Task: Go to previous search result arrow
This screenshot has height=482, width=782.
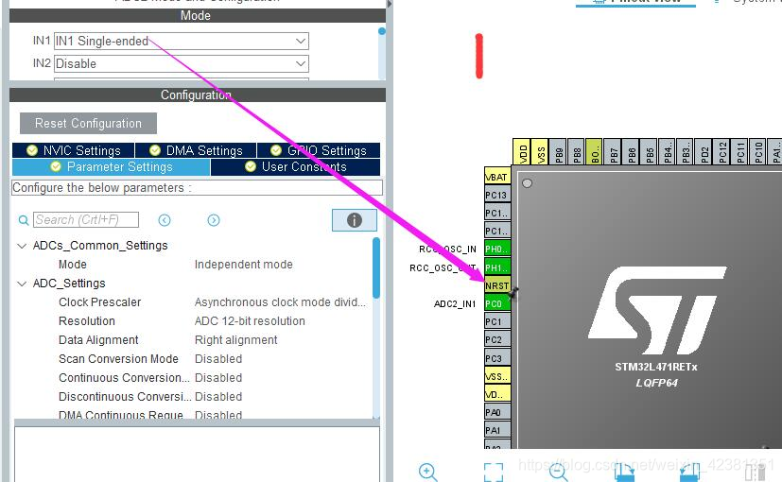Action: 165,220
